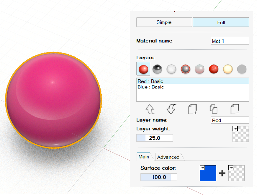Select the cream yellow sphere layer type

point(228,69)
